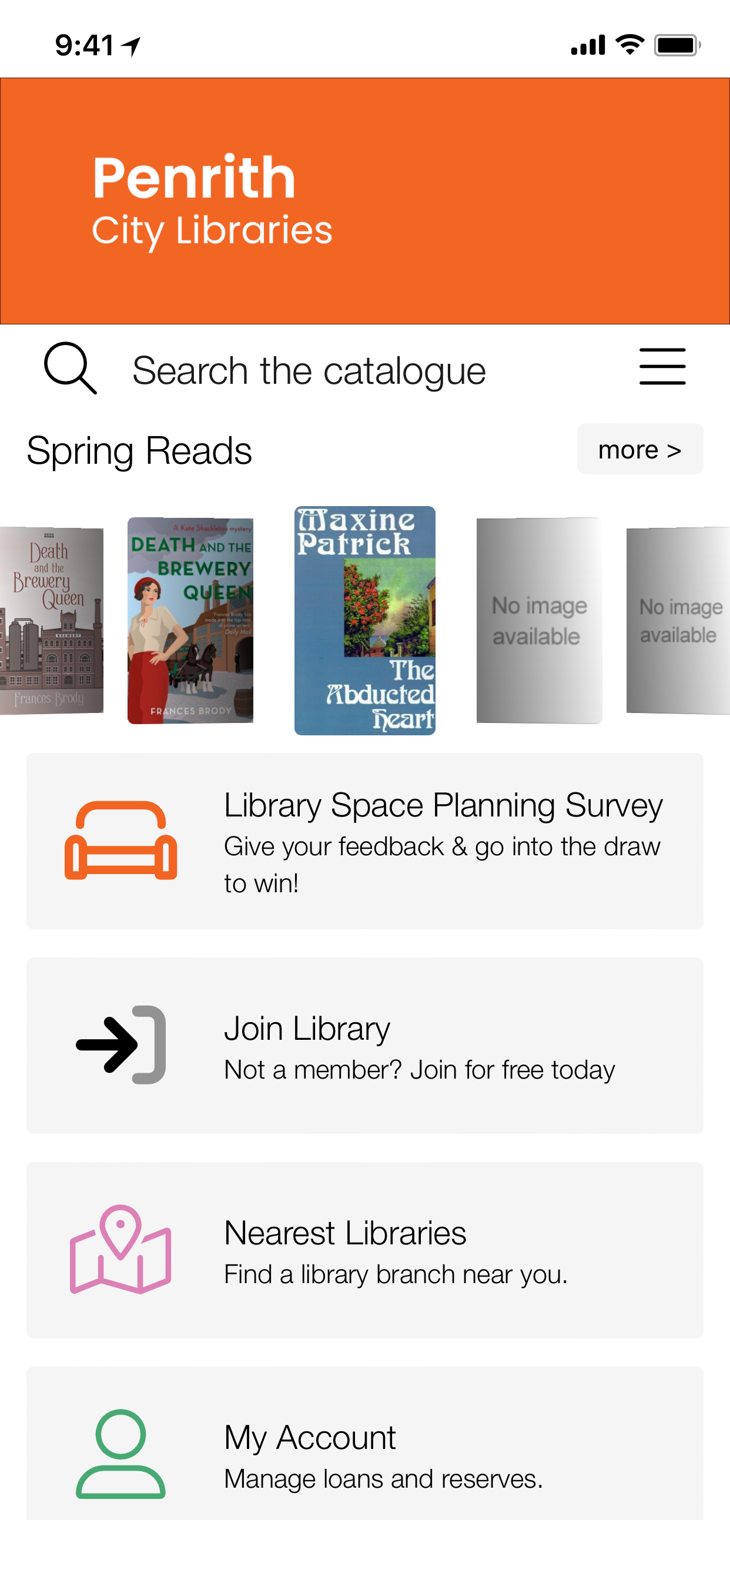Tap Not a member? Join for free today
This screenshot has width=730, height=1580.
pyautogui.click(x=419, y=1070)
